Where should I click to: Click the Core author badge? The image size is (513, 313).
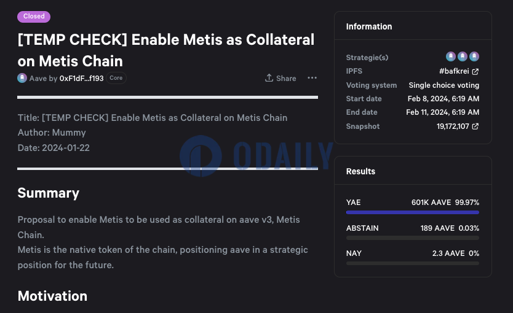click(116, 78)
